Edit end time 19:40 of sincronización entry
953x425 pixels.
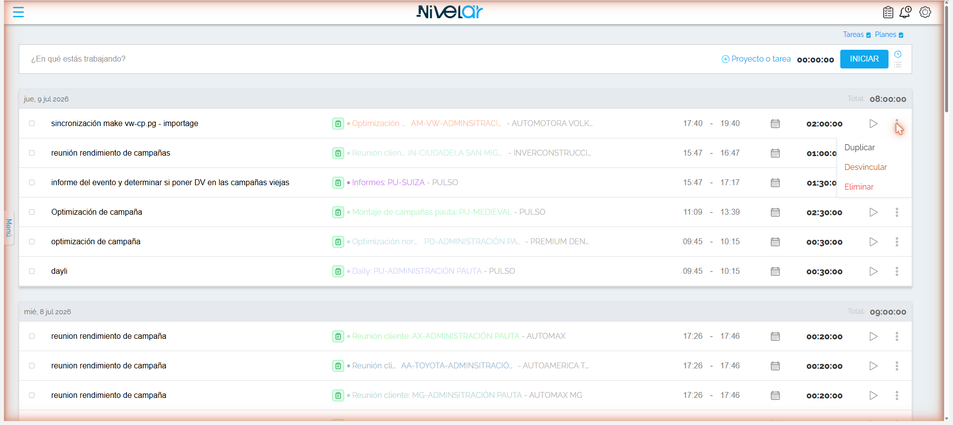(x=730, y=124)
